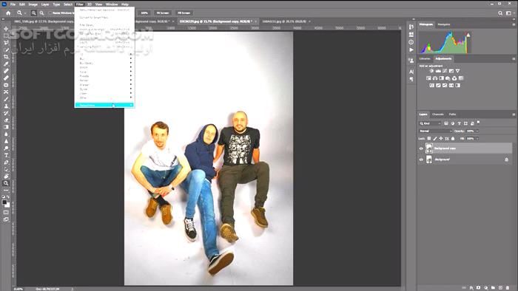This screenshot has width=518, height=291.
Task: Open the layer Kind filter dropdown
Action: (x=430, y=123)
